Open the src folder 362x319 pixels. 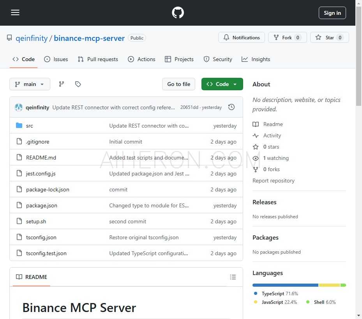(30, 126)
